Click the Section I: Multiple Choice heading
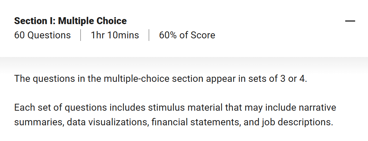 (x=71, y=21)
